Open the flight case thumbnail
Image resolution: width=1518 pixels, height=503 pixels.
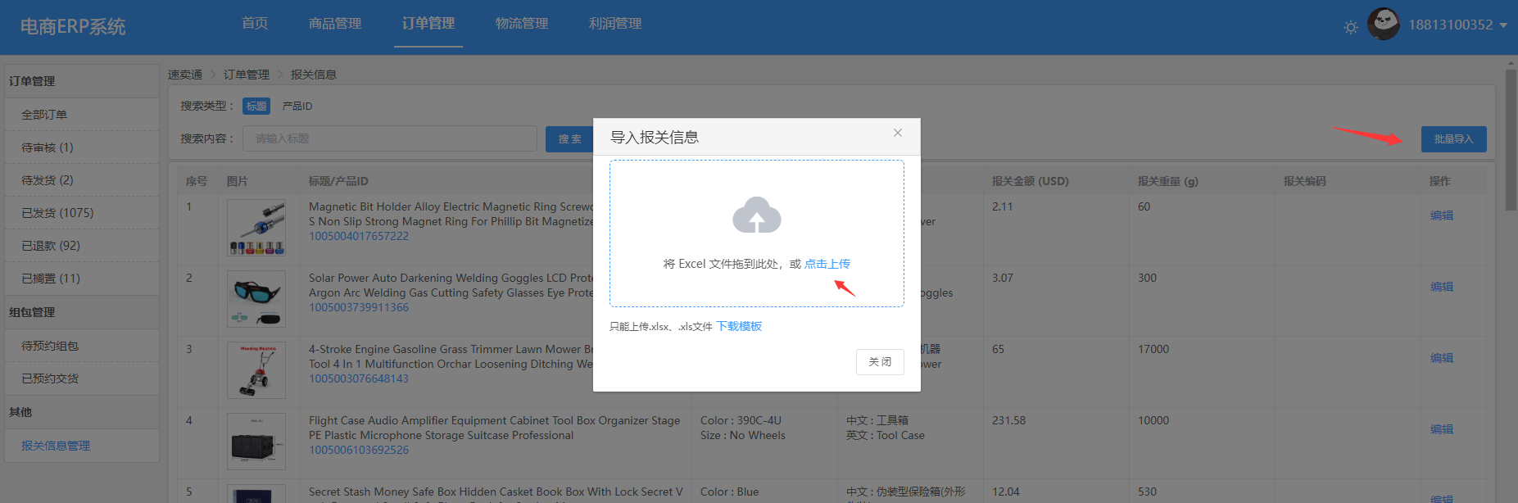point(256,442)
